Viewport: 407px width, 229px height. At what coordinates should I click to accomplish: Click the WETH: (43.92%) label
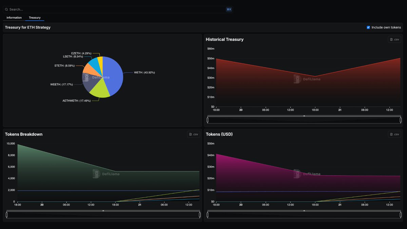[x=144, y=73]
